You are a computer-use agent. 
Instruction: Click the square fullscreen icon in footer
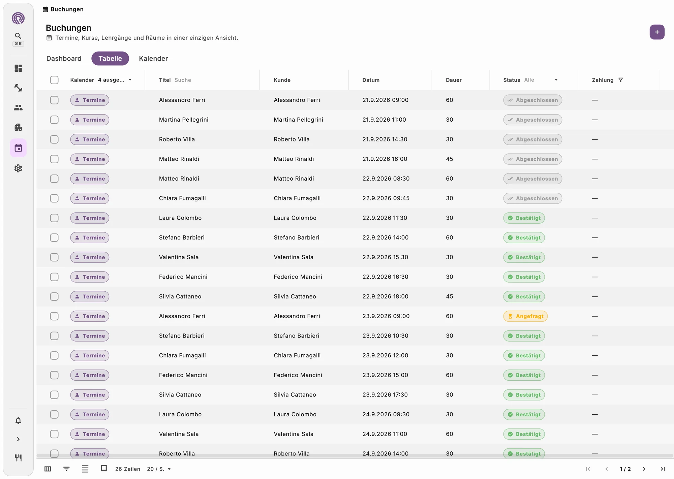[x=104, y=468]
